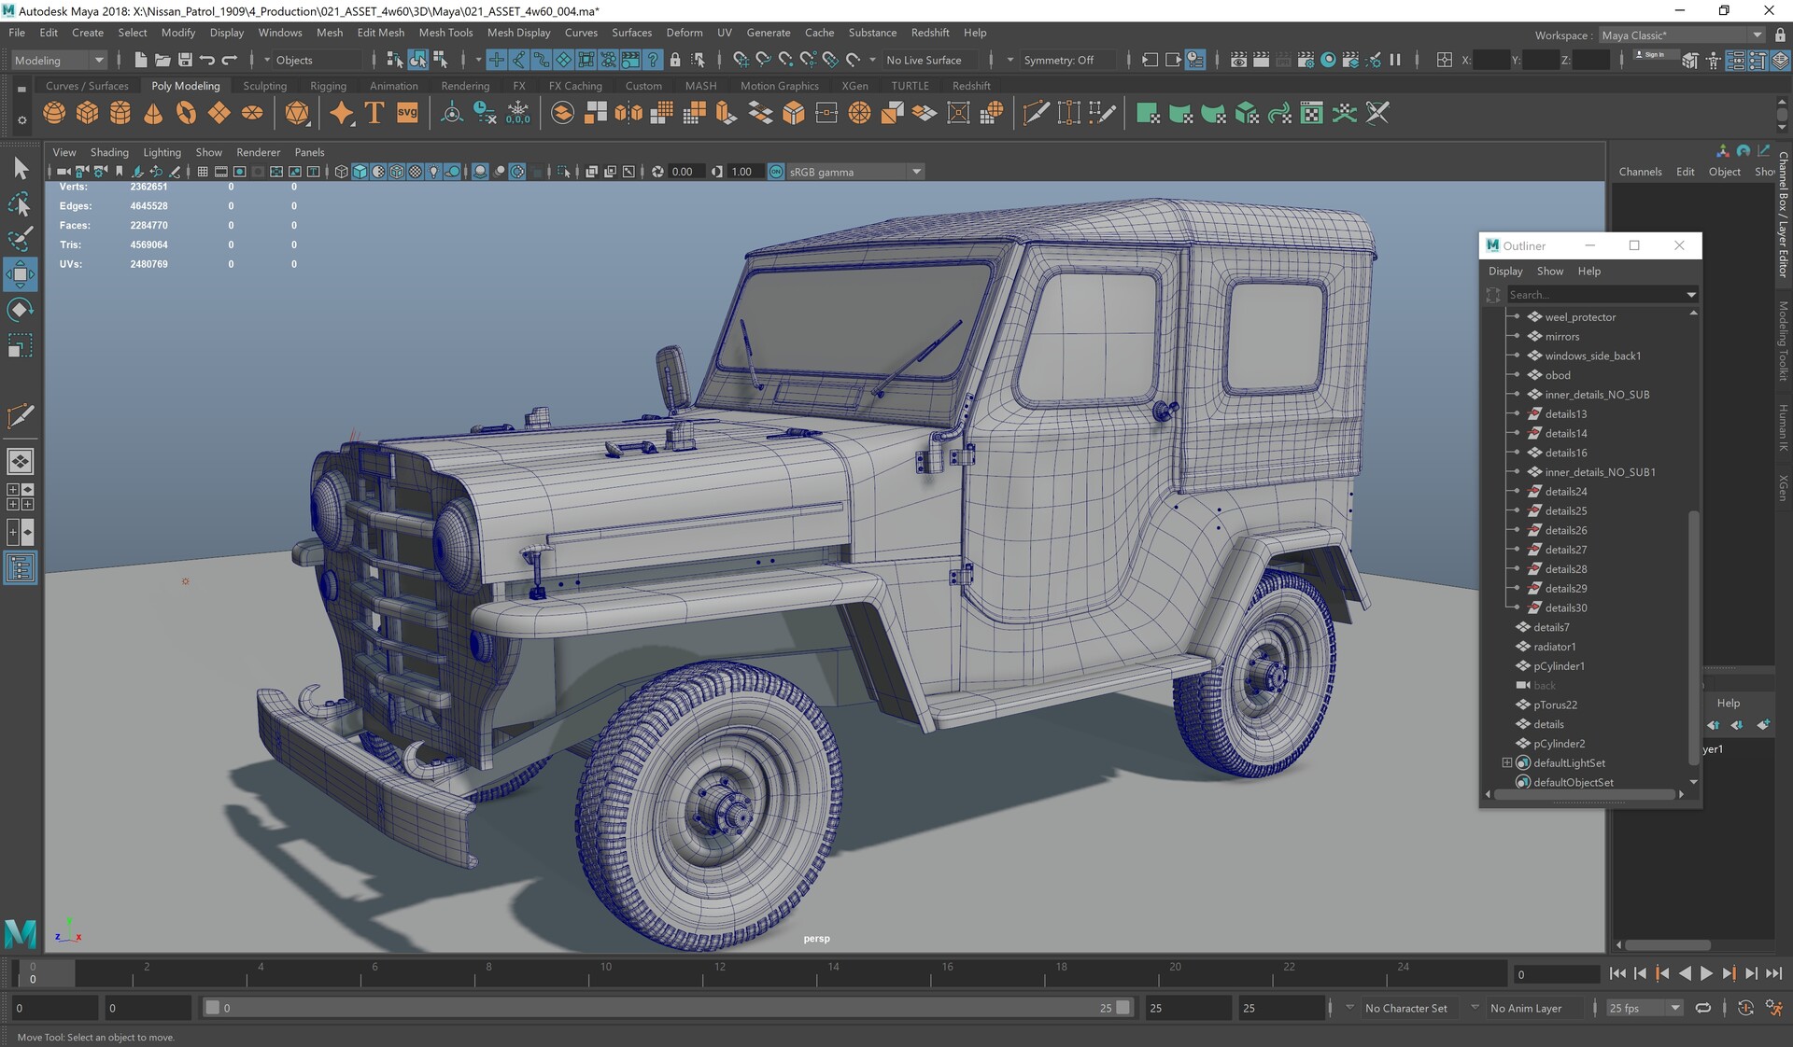Open the Outliner search options dropdown arrow
1793x1047 pixels.
tap(1691, 295)
